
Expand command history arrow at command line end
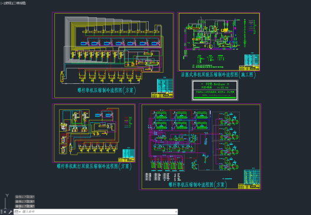click(176, 212)
